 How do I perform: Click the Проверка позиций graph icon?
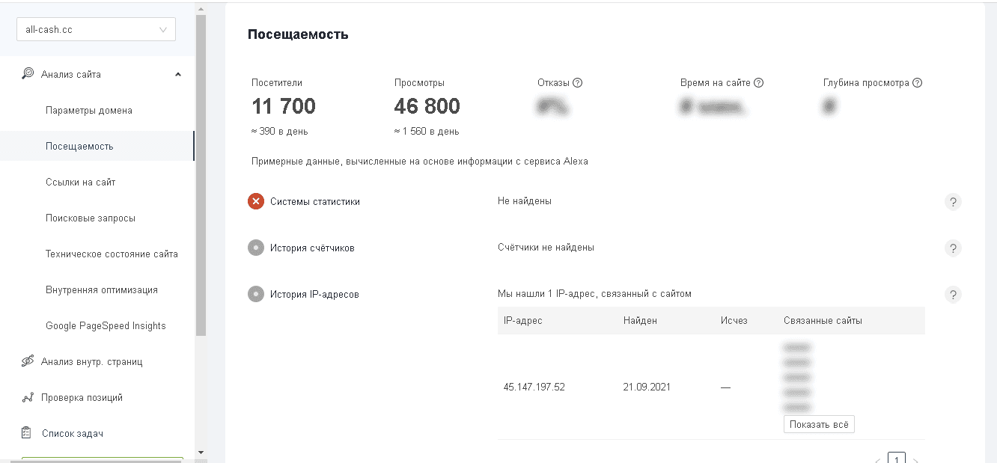pos(28,398)
